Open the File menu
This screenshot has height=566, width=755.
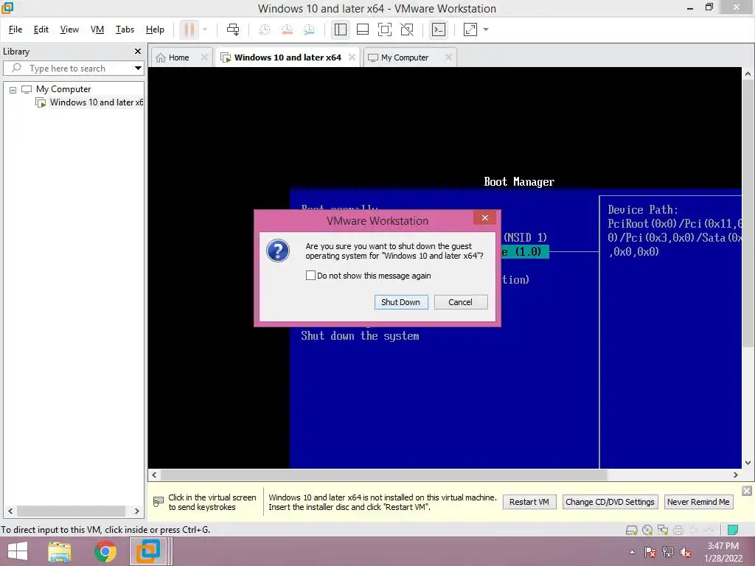[x=15, y=29]
